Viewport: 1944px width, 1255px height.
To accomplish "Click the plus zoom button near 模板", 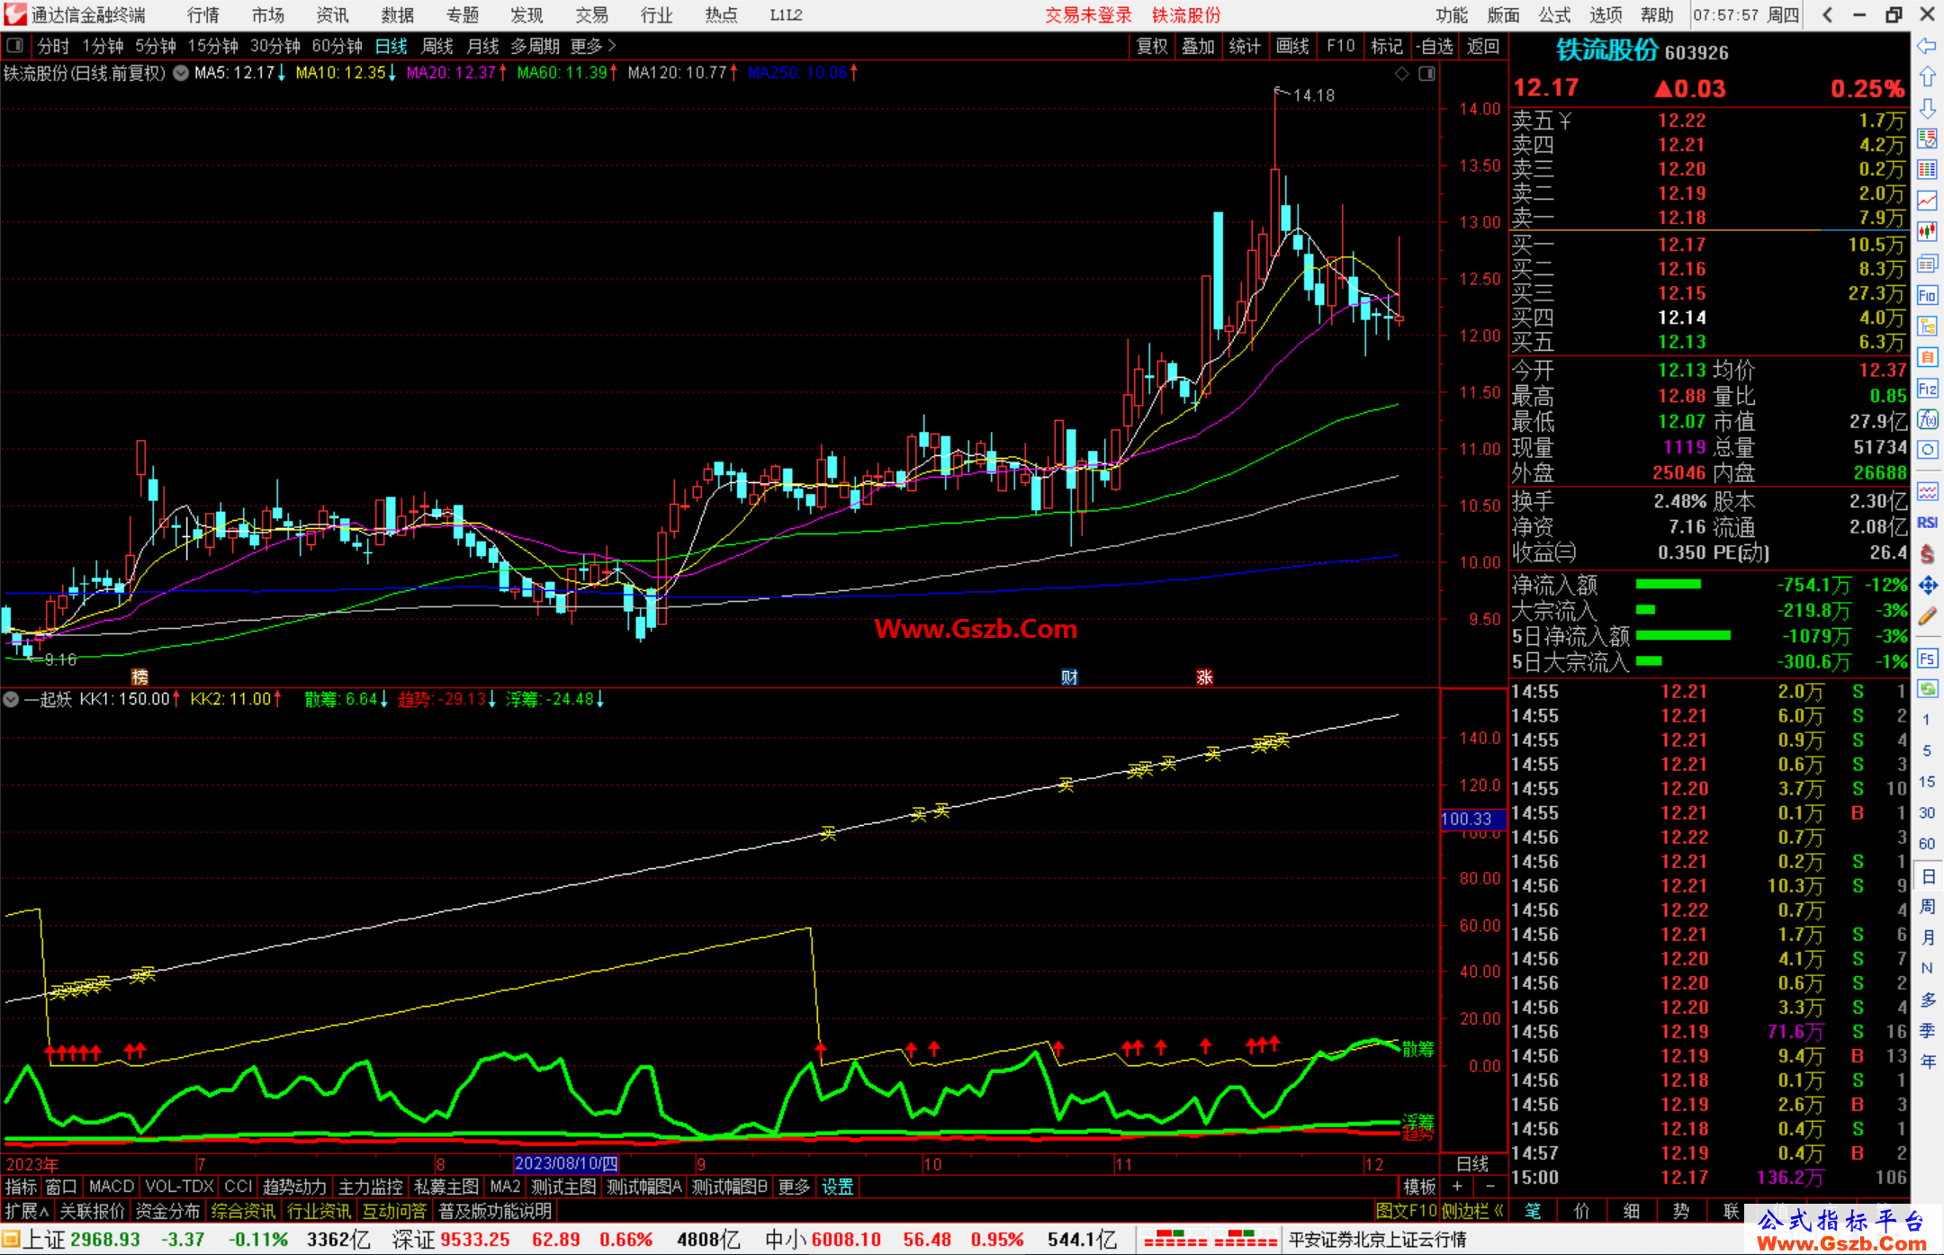I will 1458,1187.
